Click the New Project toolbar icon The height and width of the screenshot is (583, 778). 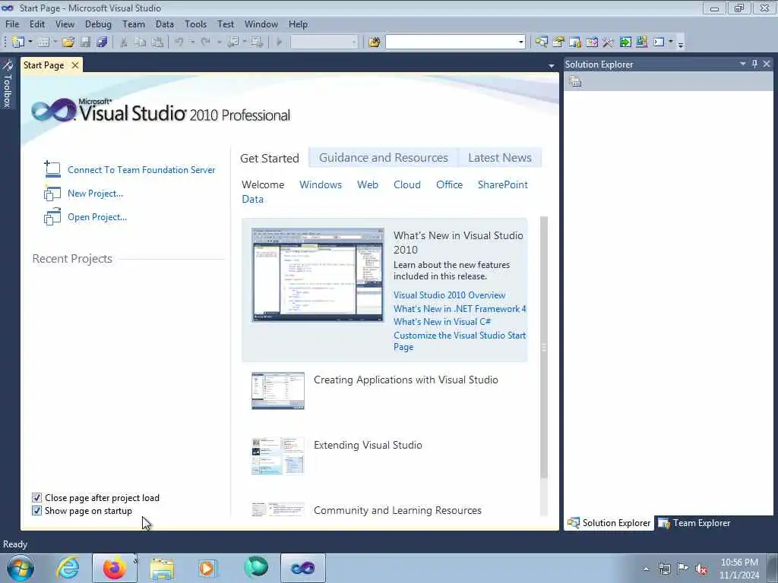tap(18, 43)
